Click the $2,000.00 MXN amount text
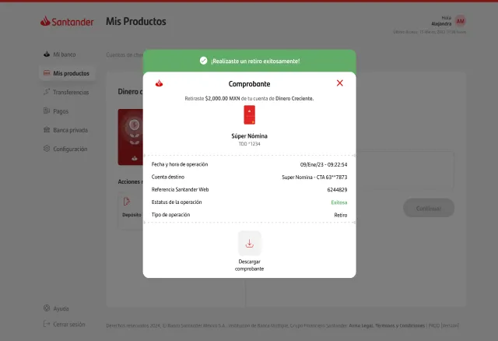This screenshot has height=341, width=498. 223,99
